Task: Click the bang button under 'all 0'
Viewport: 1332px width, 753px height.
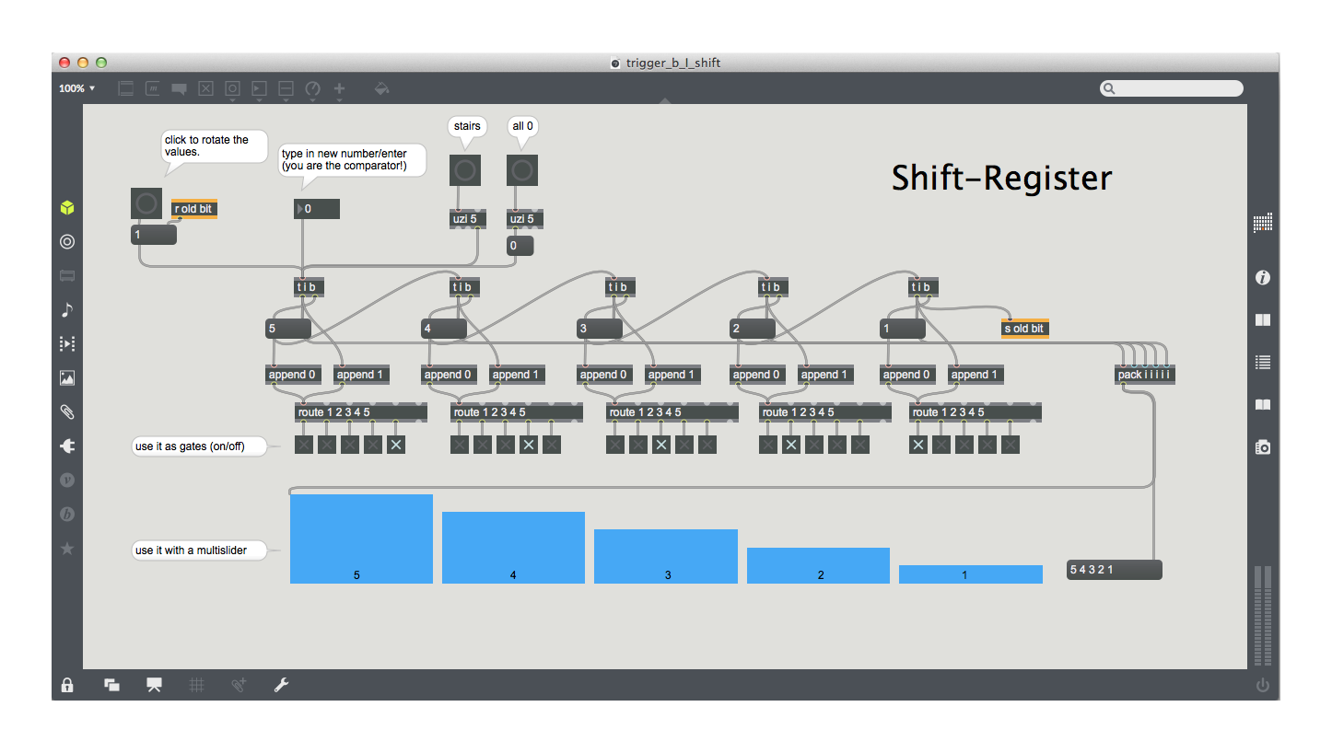Action: click(x=522, y=170)
